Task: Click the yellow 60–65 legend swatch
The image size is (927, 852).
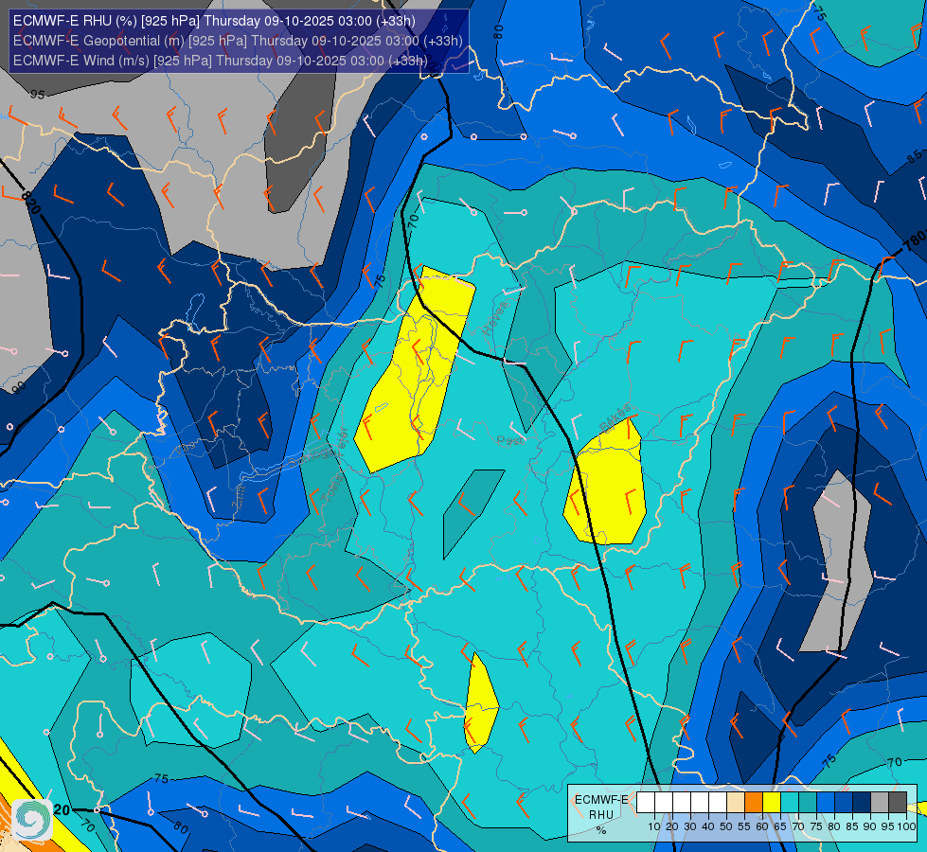Action: [772, 803]
